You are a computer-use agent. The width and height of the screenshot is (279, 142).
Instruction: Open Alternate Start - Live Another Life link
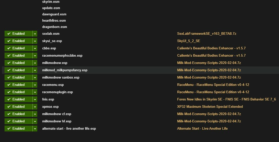202,128
